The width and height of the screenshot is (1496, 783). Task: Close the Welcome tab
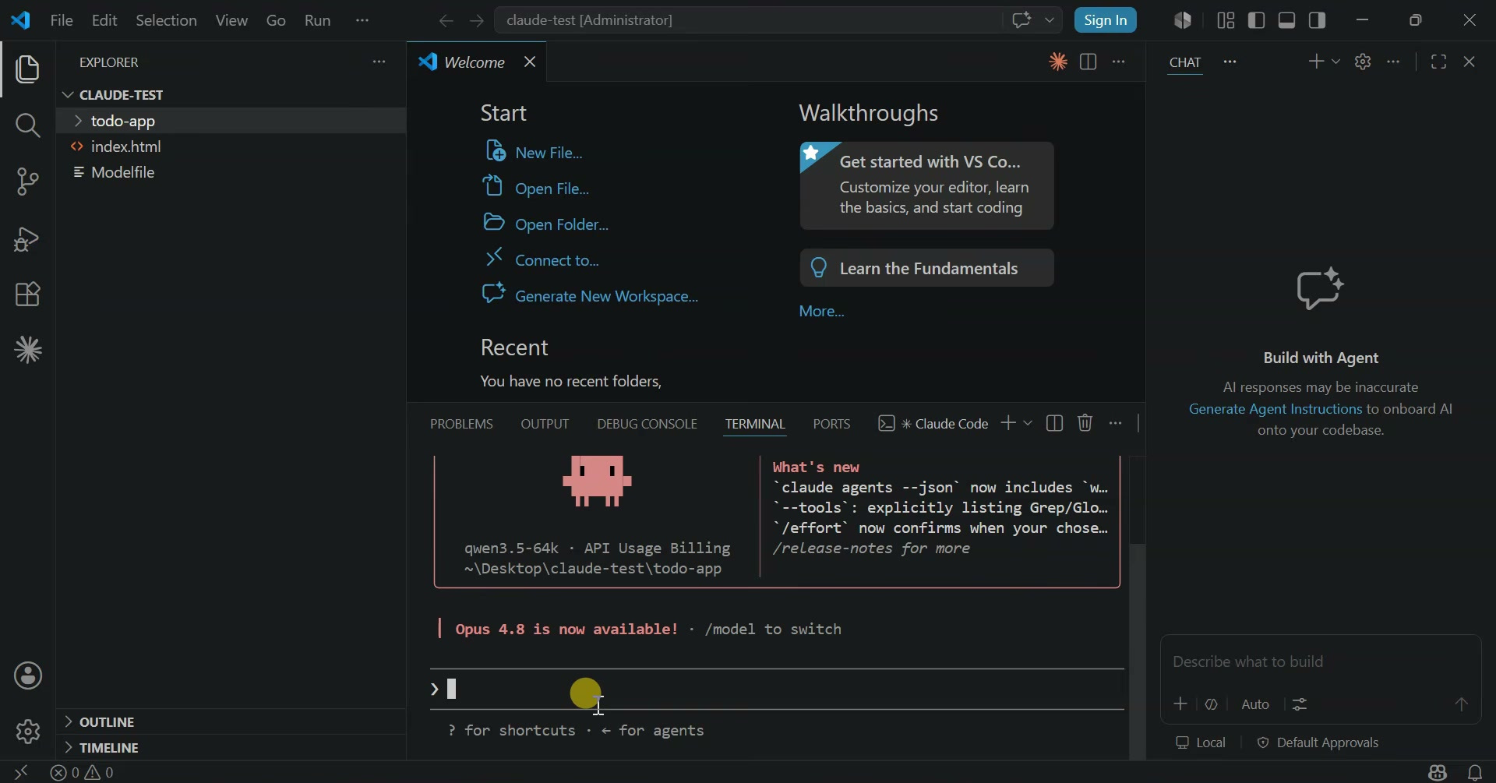530,62
